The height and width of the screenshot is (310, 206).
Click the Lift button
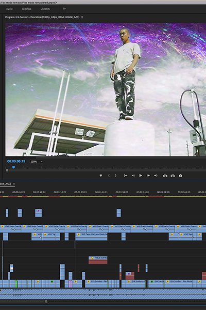[x=165, y=176]
